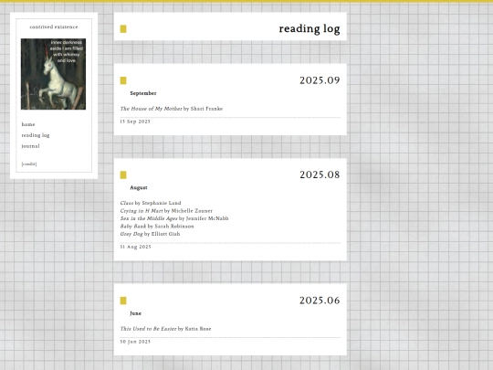Click Grey Dog by Elliott Gish
Viewport: 493px width, 370px height.
point(150,234)
